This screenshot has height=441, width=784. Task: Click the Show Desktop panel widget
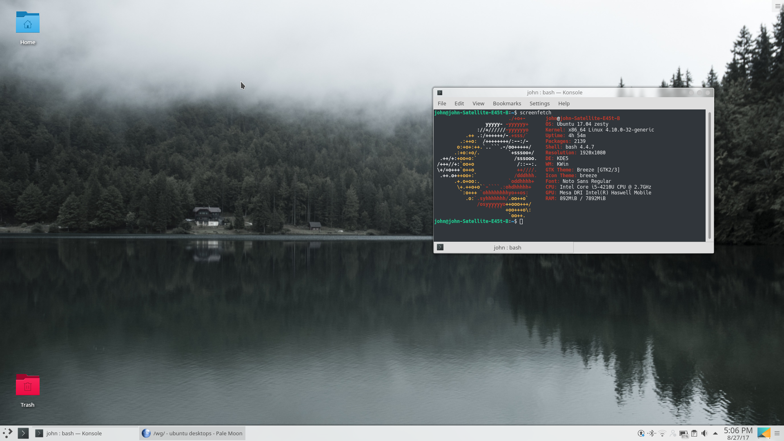pyautogui.click(x=764, y=433)
